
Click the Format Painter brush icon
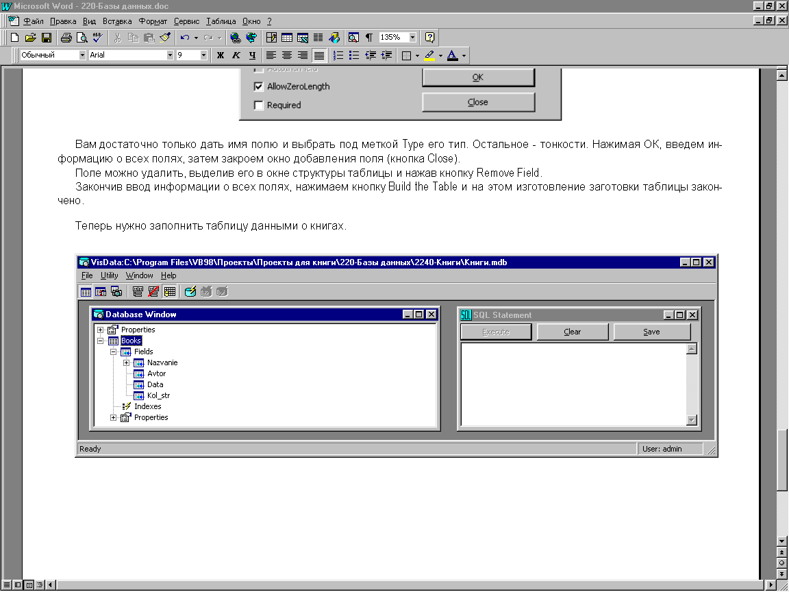(165, 37)
